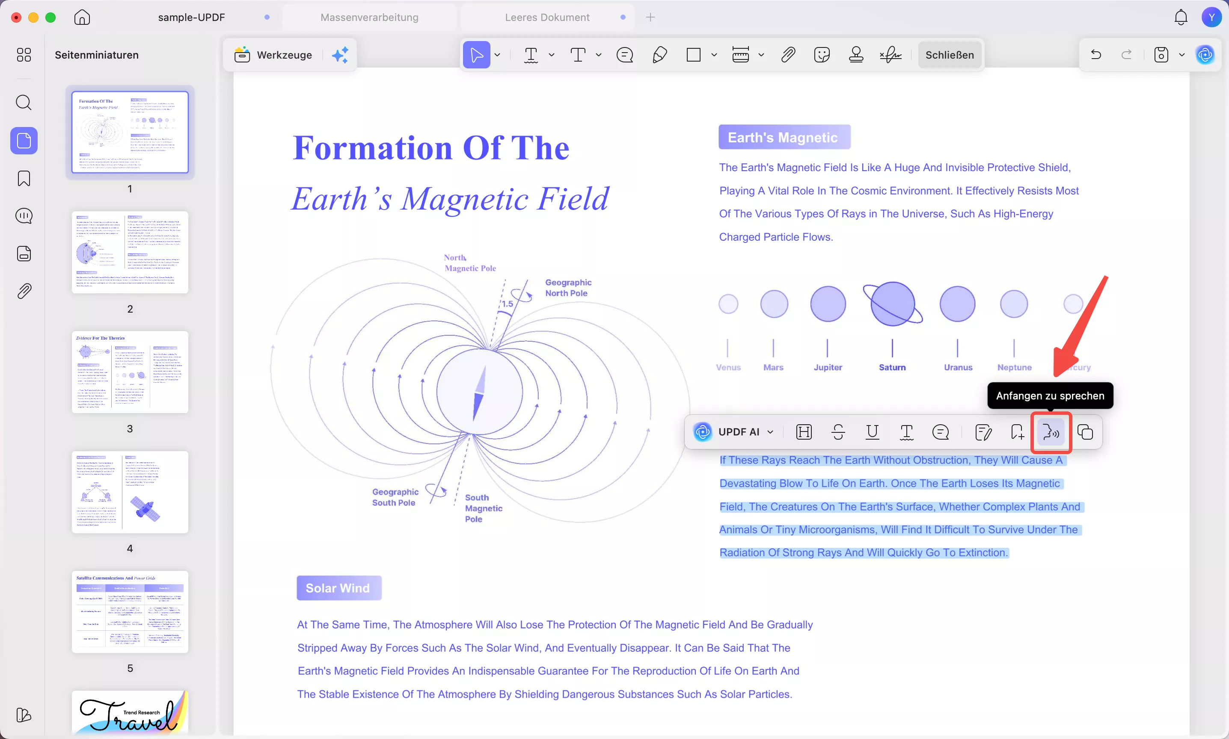Click the Schließen button
The height and width of the screenshot is (739, 1229).
coord(949,55)
